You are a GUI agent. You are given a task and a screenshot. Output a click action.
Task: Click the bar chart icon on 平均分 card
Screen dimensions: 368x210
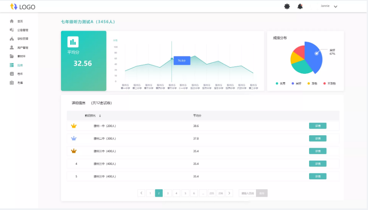[73, 42]
